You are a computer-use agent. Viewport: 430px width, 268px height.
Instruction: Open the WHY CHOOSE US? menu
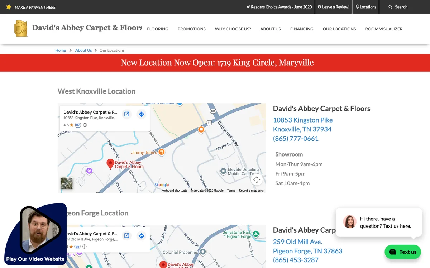pos(233,29)
